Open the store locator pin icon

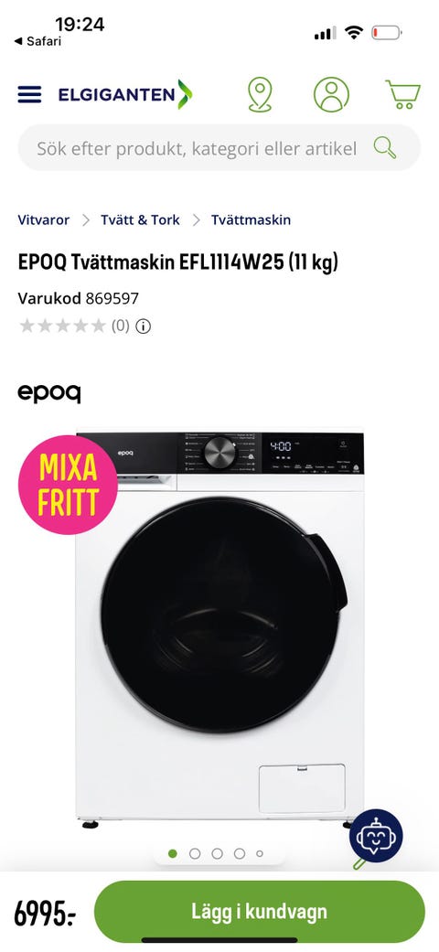pos(260,94)
